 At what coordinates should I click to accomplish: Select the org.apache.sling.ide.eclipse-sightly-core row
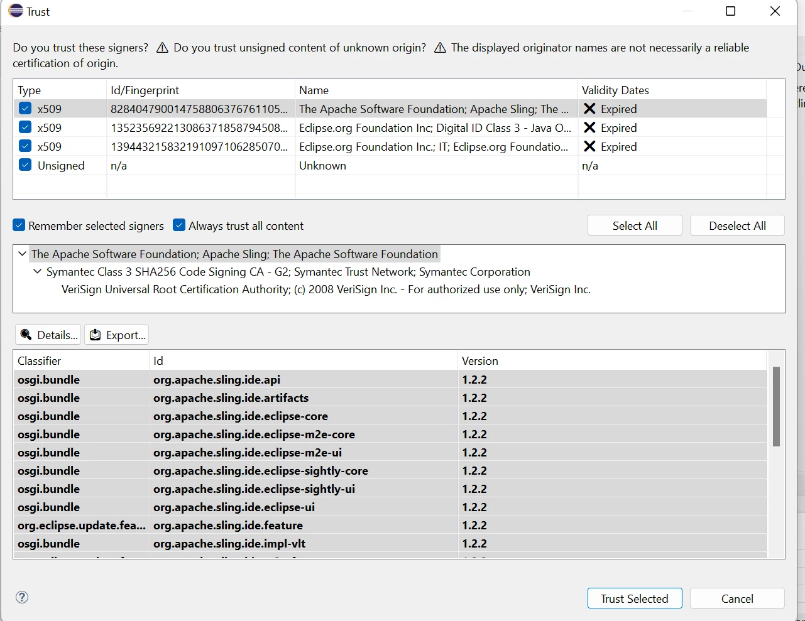coord(390,470)
